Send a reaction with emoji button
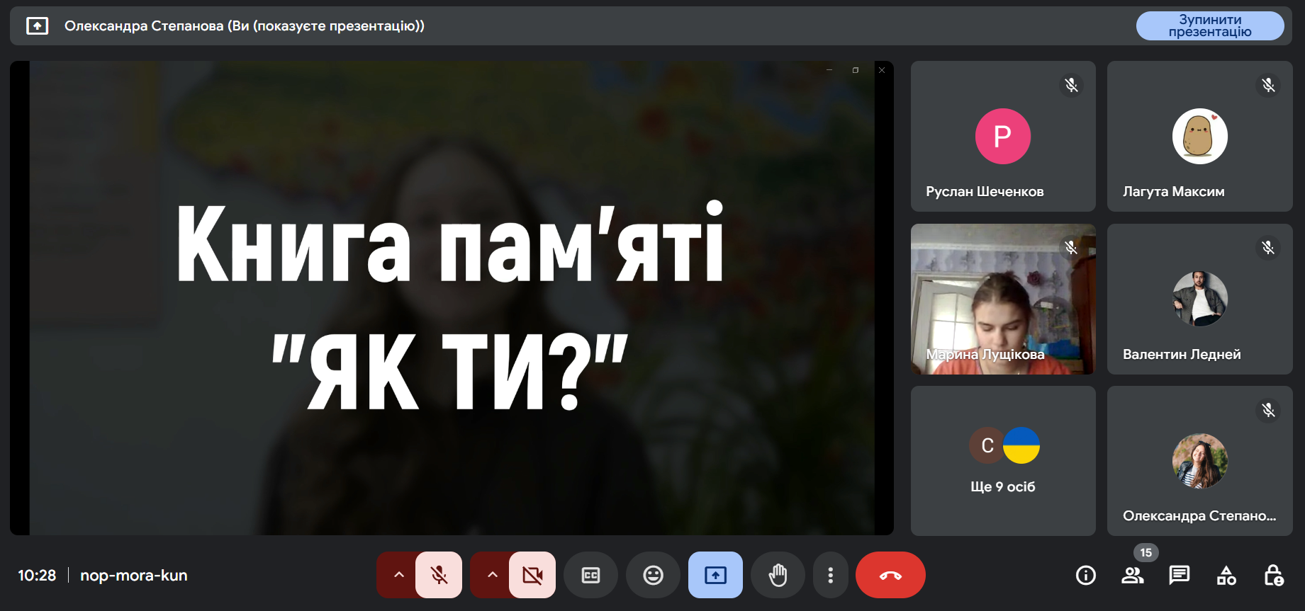 tap(653, 576)
